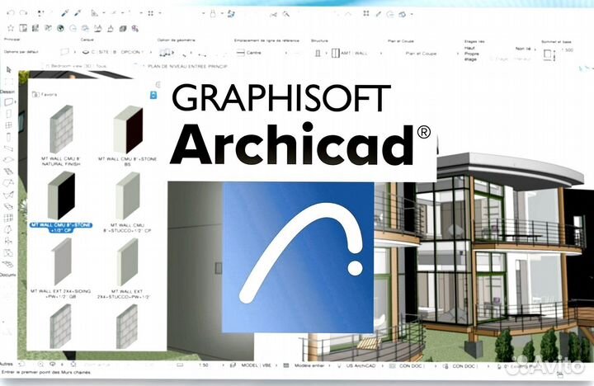Open the layer dropdown showing C SITE B OPCION
The image size is (594, 386).
[117, 52]
